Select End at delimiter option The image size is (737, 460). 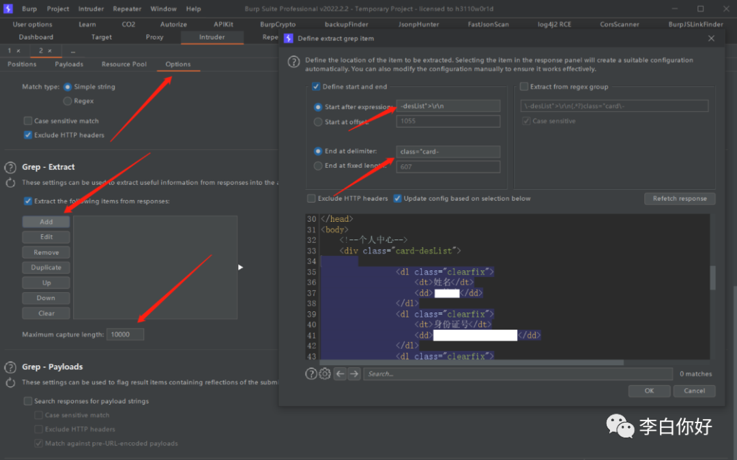point(318,152)
